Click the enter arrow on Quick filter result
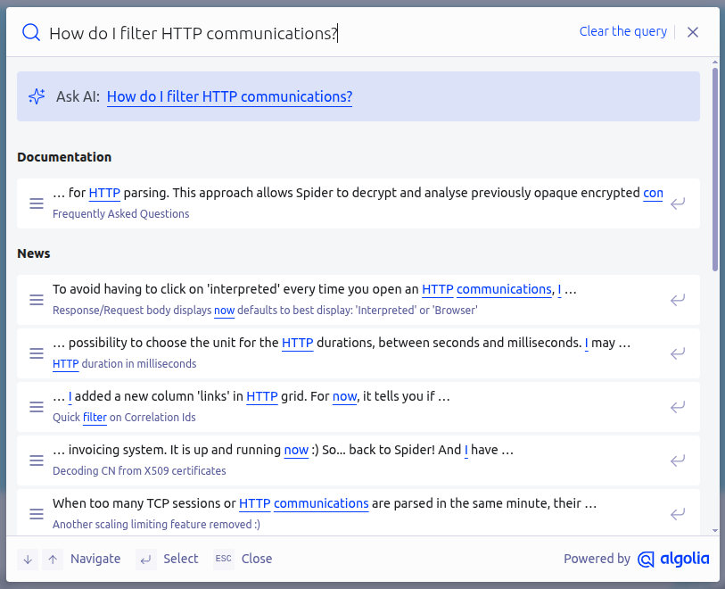The width and height of the screenshot is (725, 589). click(678, 407)
